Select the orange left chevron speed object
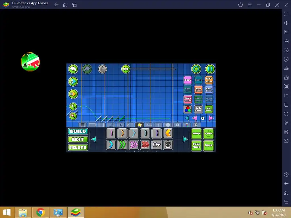This screenshot has height=218, width=291. coord(168,133)
